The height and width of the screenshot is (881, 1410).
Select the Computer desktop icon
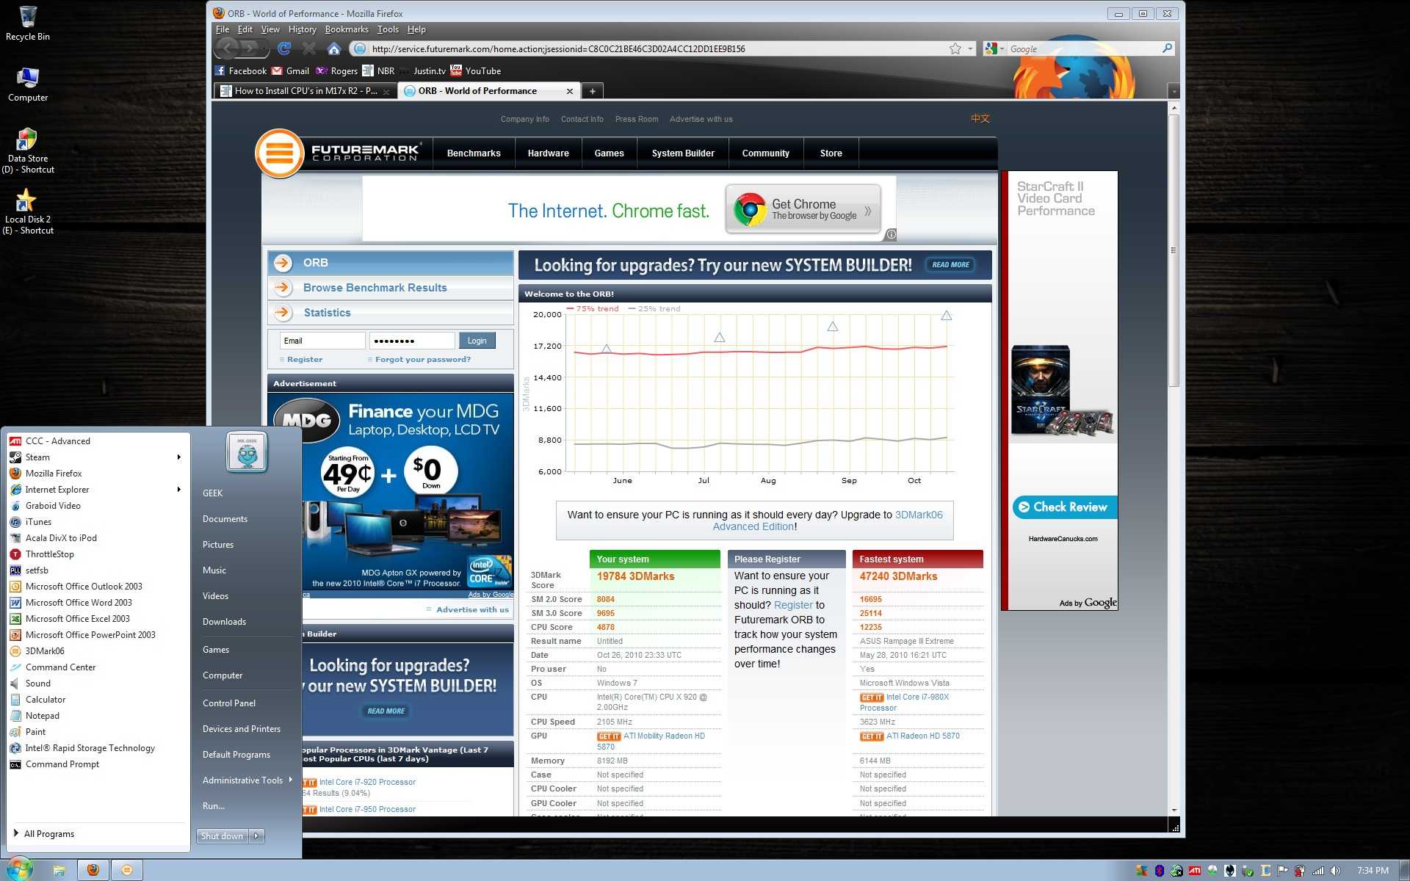(28, 84)
